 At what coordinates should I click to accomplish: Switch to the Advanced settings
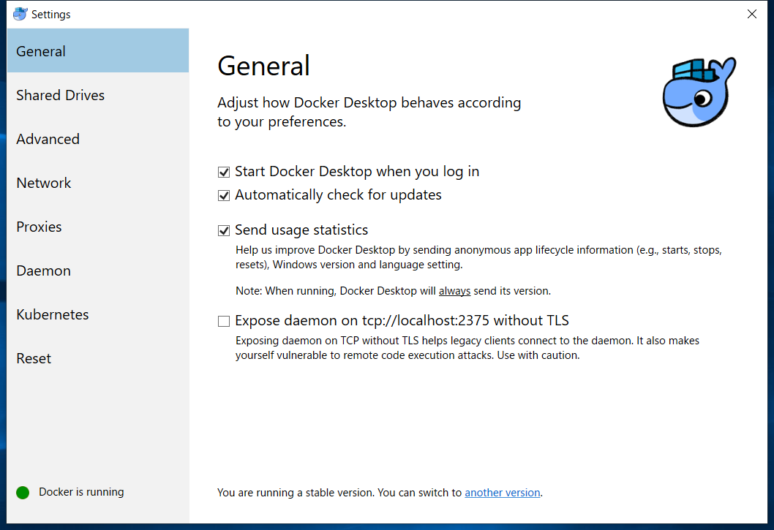(x=48, y=139)
